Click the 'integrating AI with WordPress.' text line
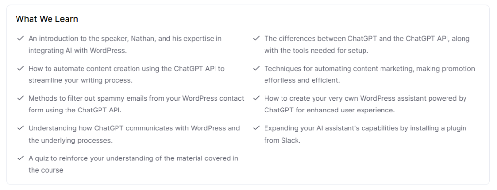This screenshot has height=190, width=497. coord(78,51)
